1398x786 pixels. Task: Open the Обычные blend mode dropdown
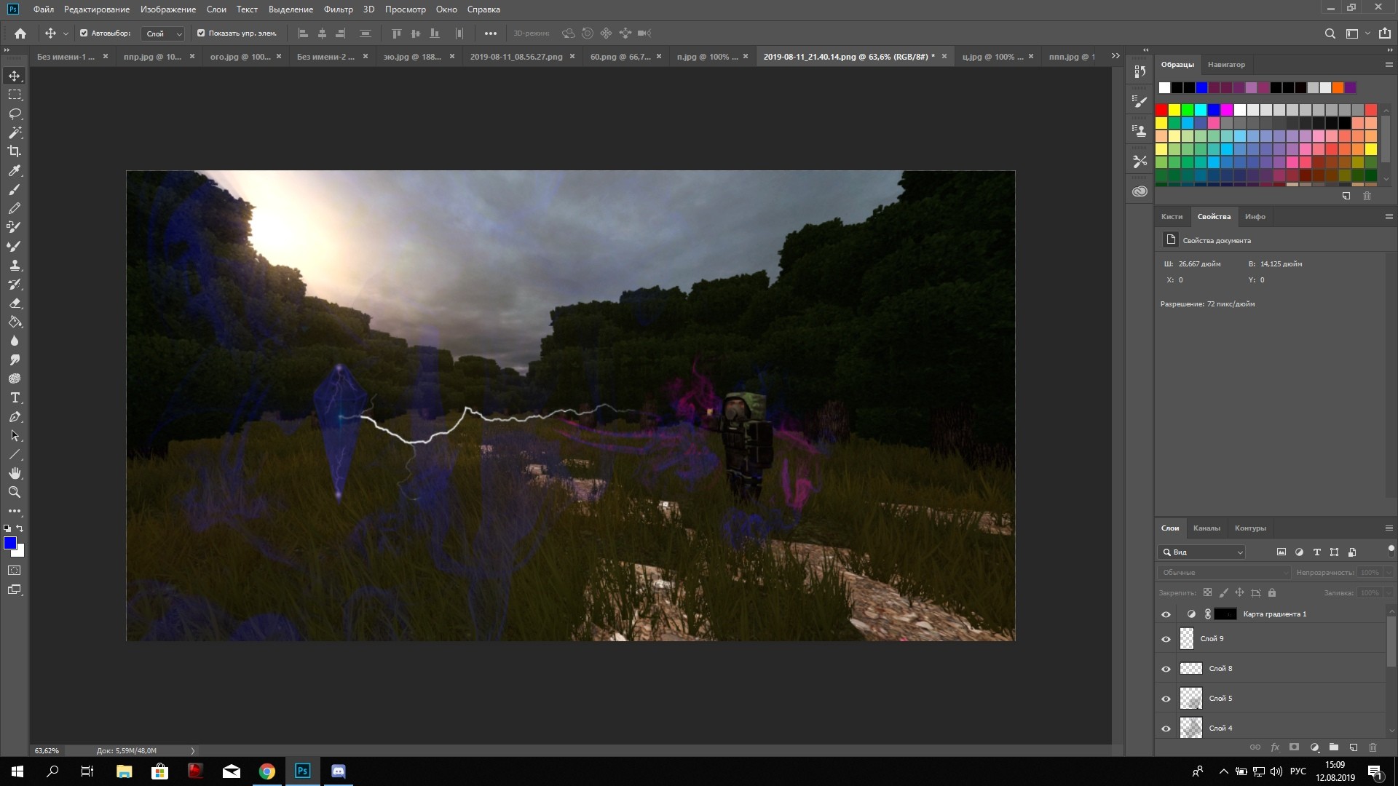[x=1224, y=573]
